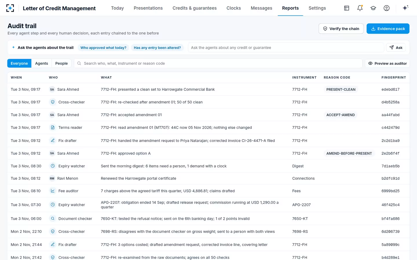
Task: Open the Presentations tab
Action: [x=148, y=8]
